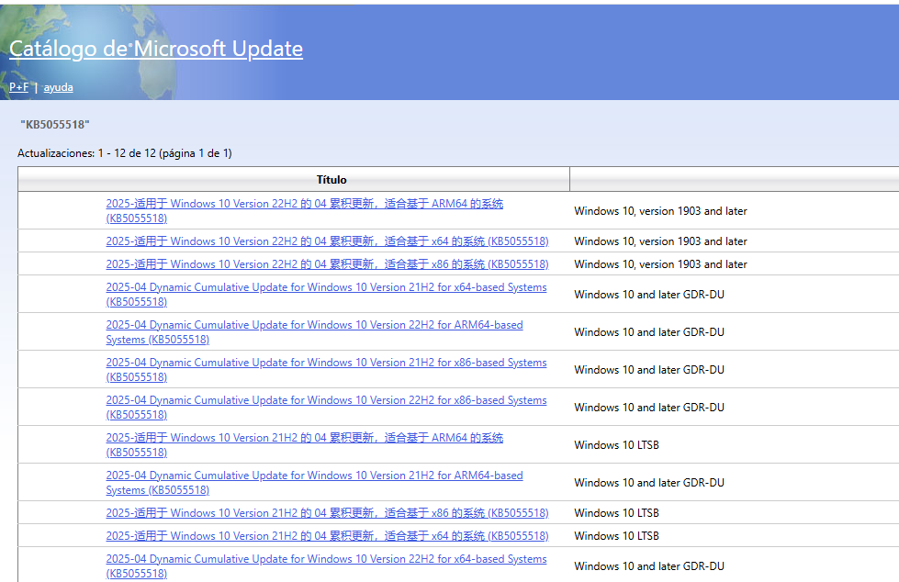The image size is (899, 582).
Task: Click product cell of Chinese 22H2 x64 row
Action: pyautogui.click(x=660, y=241)
